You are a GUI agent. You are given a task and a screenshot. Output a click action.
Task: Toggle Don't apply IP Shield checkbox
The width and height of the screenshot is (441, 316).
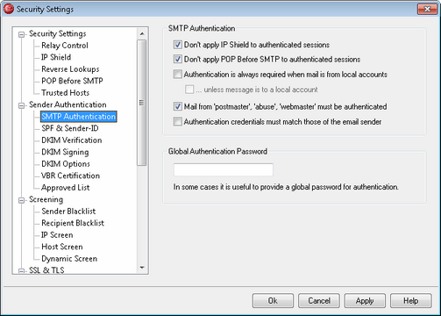click(178, 45)
